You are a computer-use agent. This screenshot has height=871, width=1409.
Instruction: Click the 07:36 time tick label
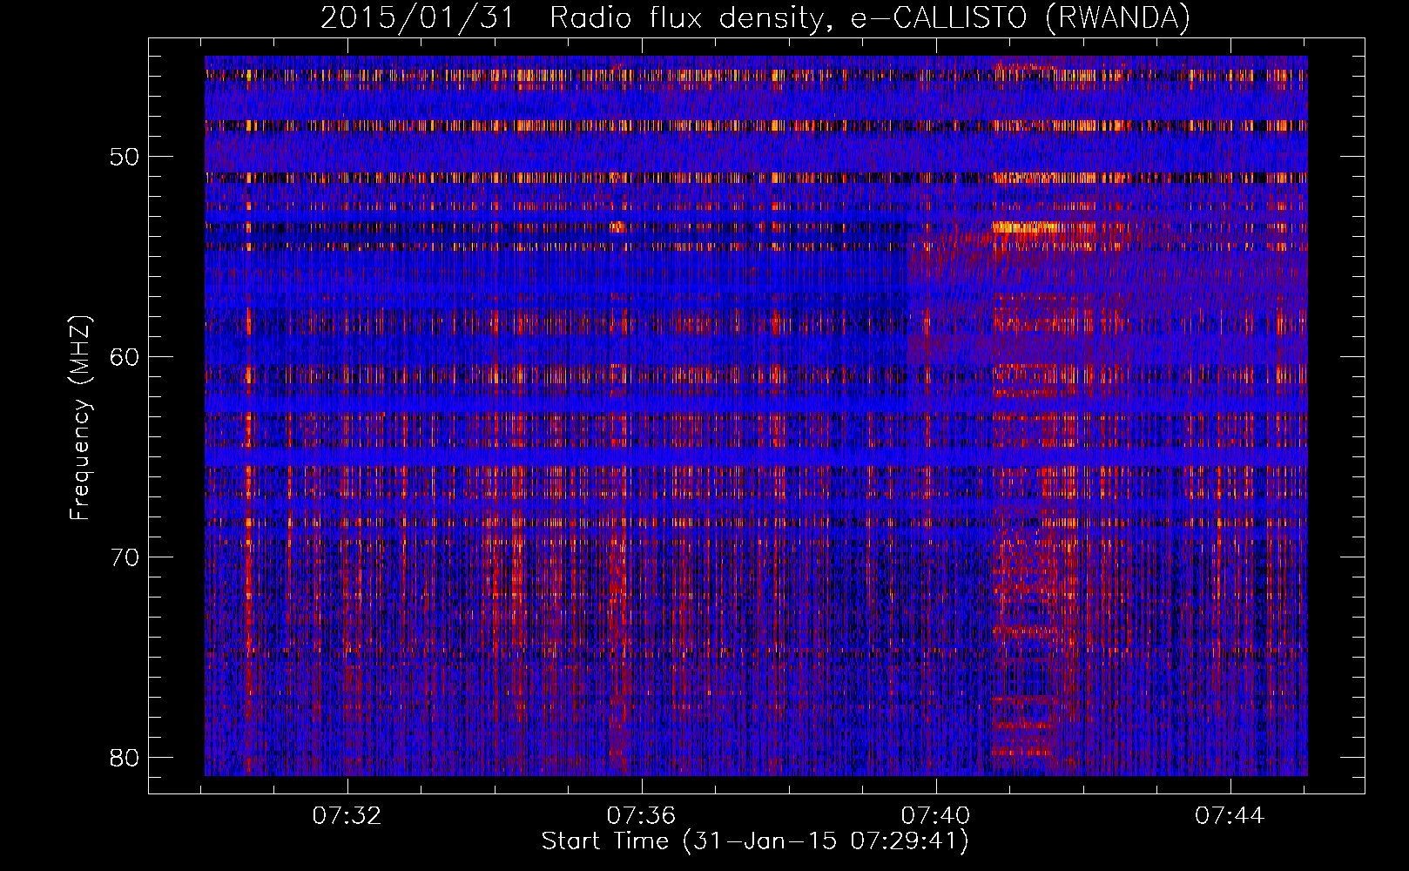point(642,816)
